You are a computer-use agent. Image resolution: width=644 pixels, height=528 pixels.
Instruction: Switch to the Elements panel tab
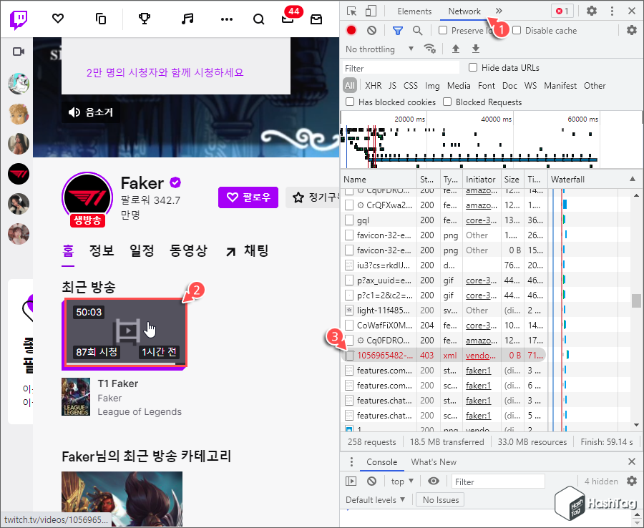point(414,11)
